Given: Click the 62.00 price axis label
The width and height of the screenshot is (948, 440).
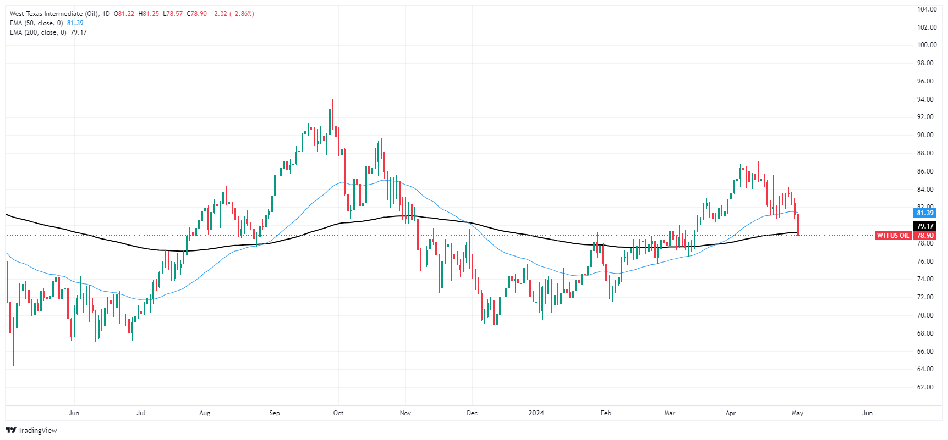Looking at the screenshot, I should [x=927, y=387].
